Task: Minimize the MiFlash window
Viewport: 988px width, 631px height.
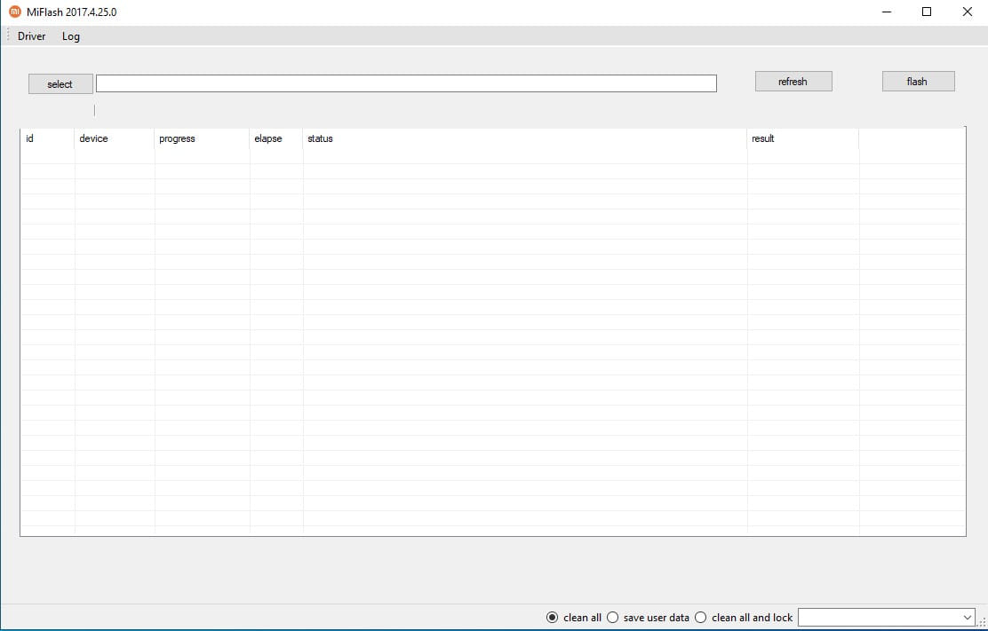Action: pos(887,12)
